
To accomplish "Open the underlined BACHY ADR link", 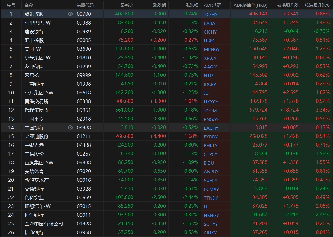I will [211, 128].
